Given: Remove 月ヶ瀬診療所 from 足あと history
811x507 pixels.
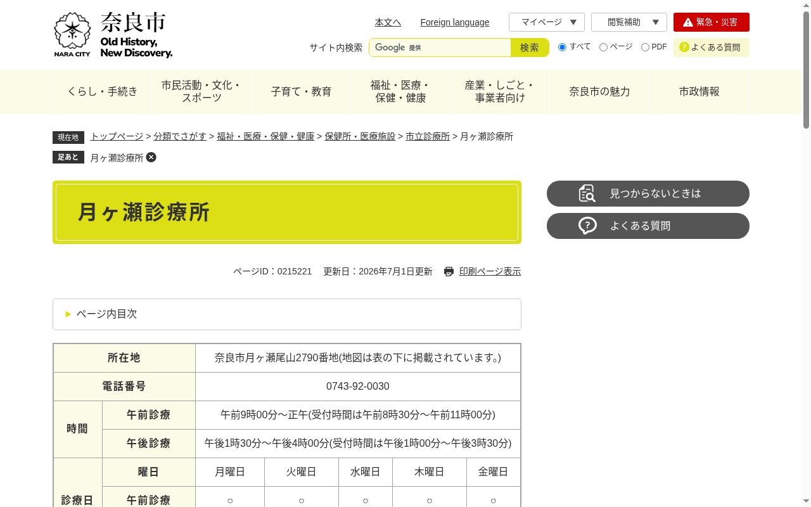Looking at the screenshot, I should click(151, 157).
